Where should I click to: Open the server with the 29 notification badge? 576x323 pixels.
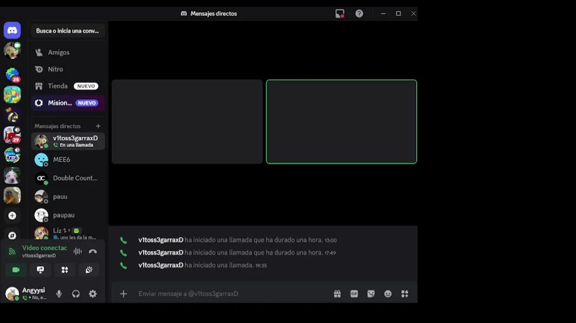pos(12,135)
